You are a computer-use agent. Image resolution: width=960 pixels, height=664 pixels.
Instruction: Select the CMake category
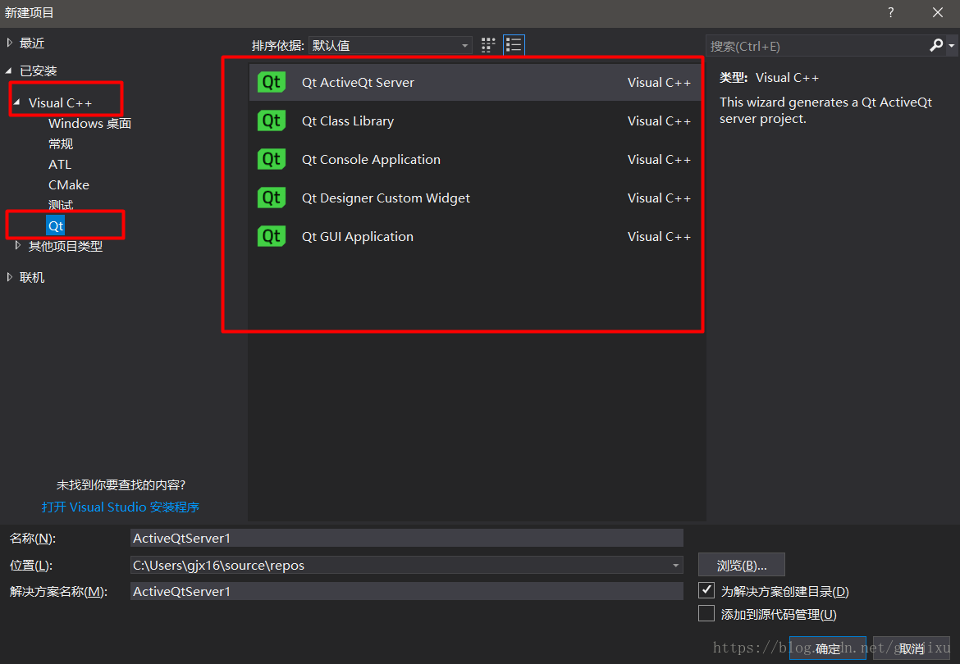tap(69, 184)
